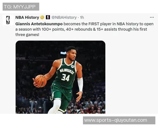Click the number 34 on the jersey
The height and width of the screenshot is (127, 158).
66,77
